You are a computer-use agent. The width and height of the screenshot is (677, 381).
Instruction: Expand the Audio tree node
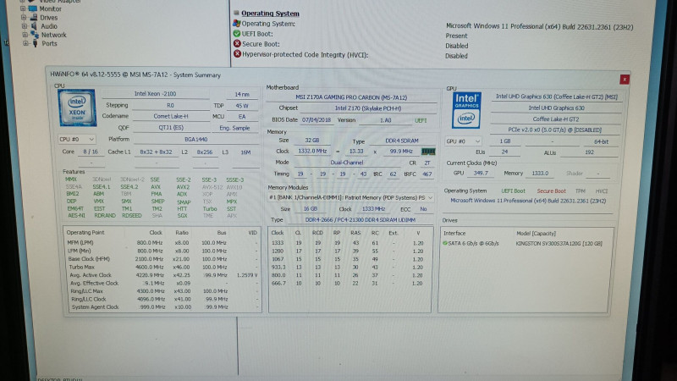(25, 26)
